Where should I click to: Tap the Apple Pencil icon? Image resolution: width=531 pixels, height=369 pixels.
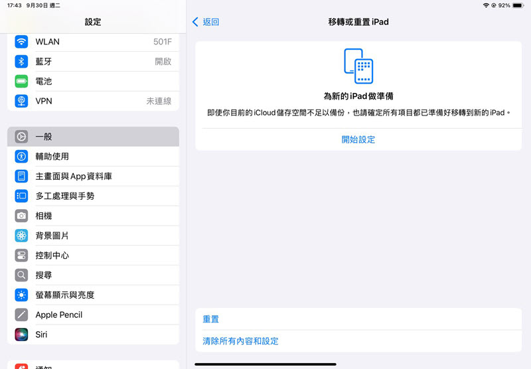(x=22, y=315)
